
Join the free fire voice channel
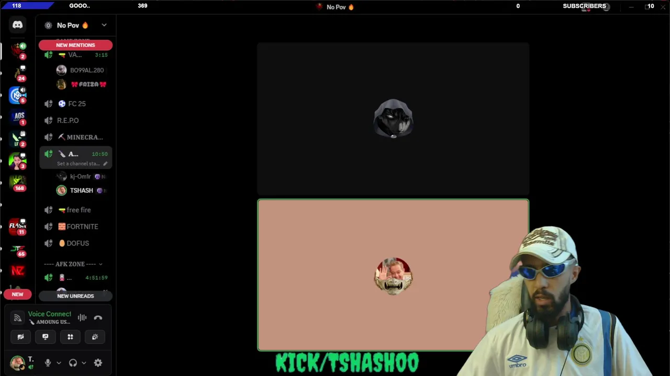[x=75, y=210]
